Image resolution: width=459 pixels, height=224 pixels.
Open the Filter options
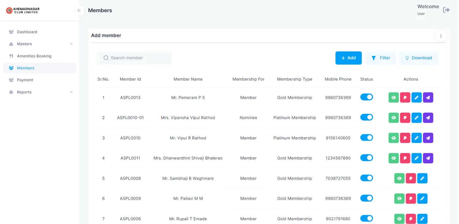coord(381,58)
